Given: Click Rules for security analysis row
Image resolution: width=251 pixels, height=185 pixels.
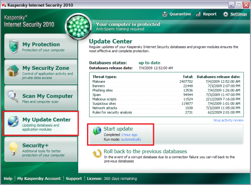Looking at the screenshot, I should coord(166,112).
